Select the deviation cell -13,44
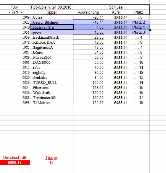This screenshot has height=173, width=166. click(x=88, y=22)
